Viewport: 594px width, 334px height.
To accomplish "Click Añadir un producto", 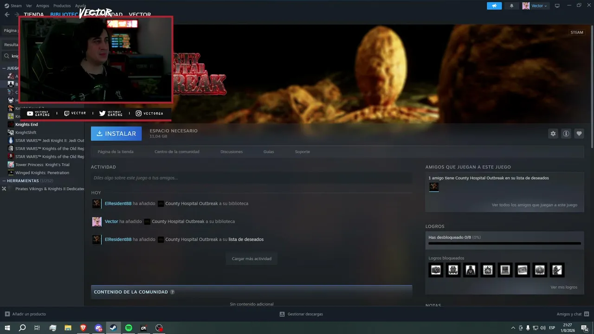I will tap(25, 314).
